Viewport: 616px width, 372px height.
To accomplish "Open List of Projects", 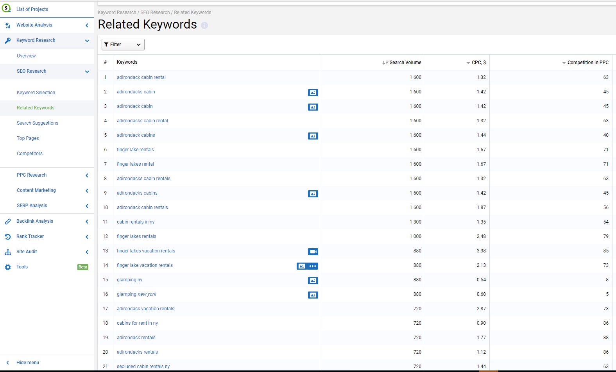I will click(x=32, y=9).
